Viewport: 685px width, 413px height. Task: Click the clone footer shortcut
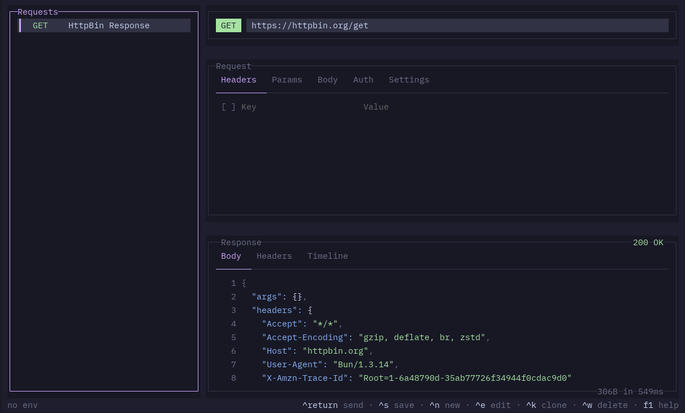(x=547, y=405)
